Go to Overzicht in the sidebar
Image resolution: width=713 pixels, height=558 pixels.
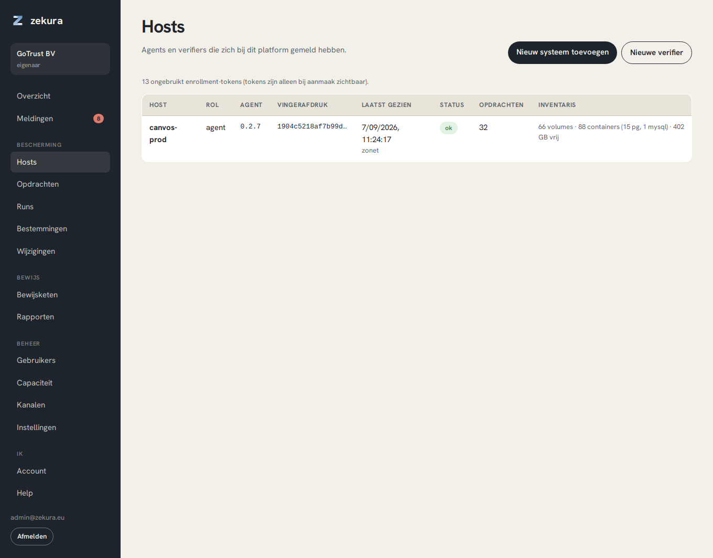(60, 96)
